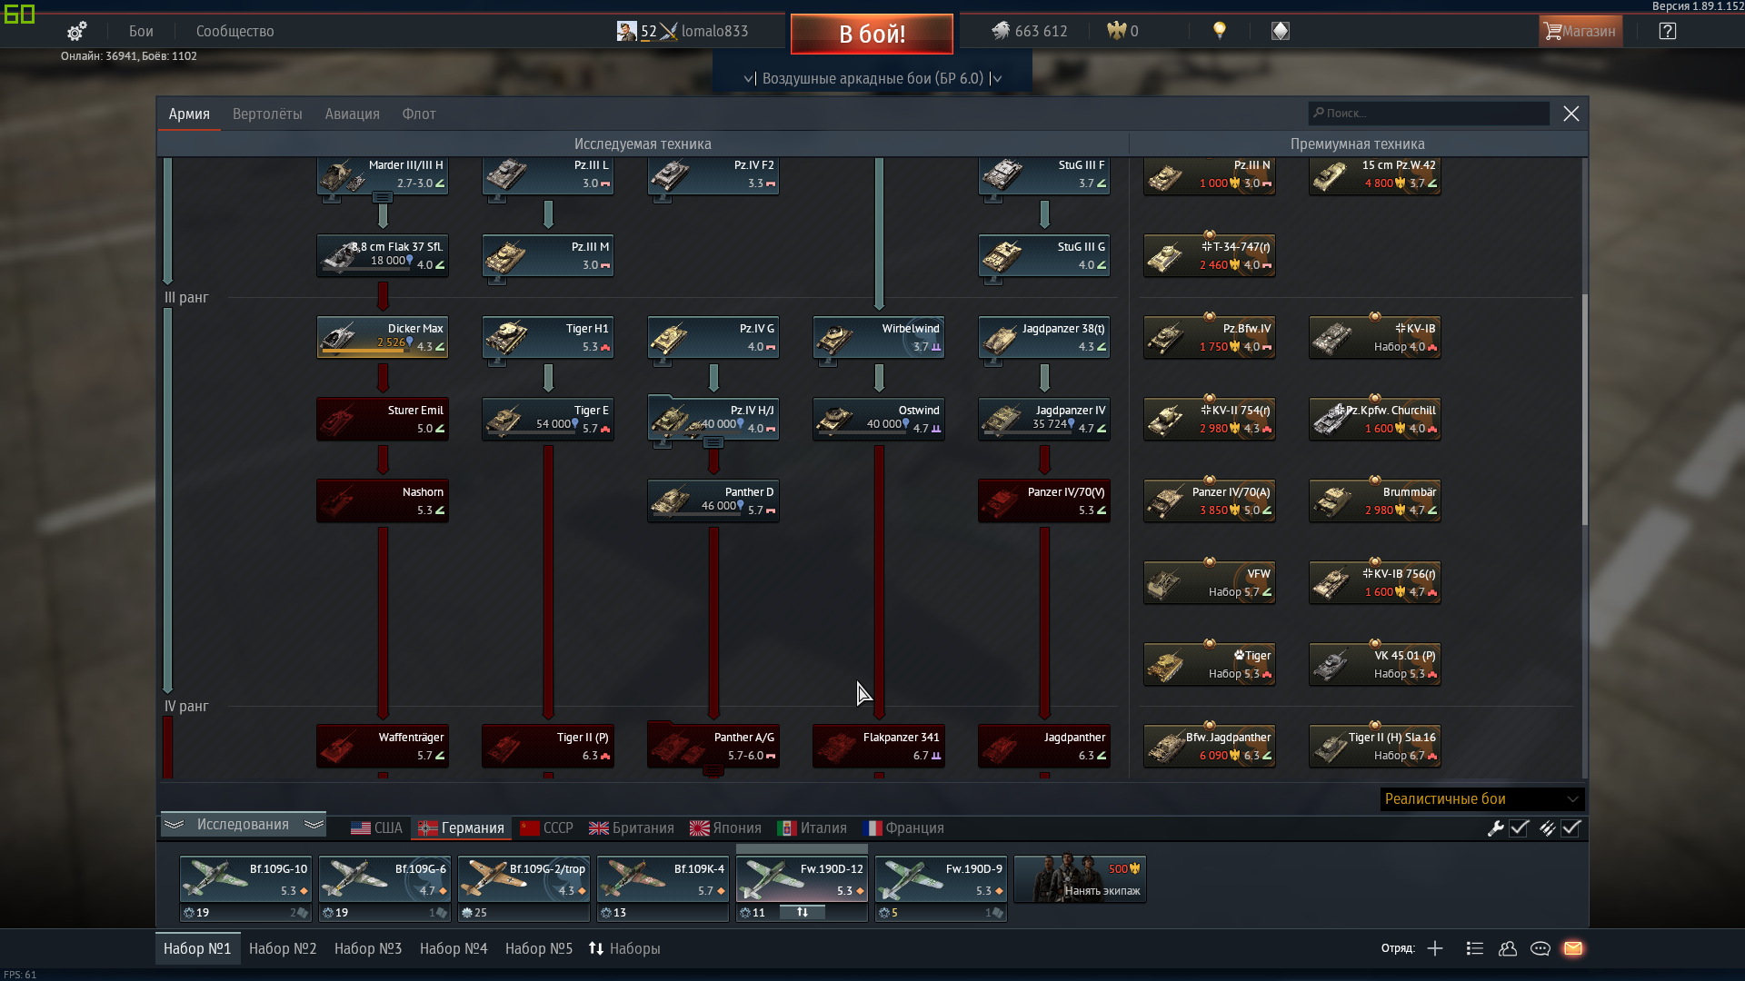Click the ammo auto-refill icon
The width and height of the screenshot is (1745, 981).
(x=1547, y=828)
